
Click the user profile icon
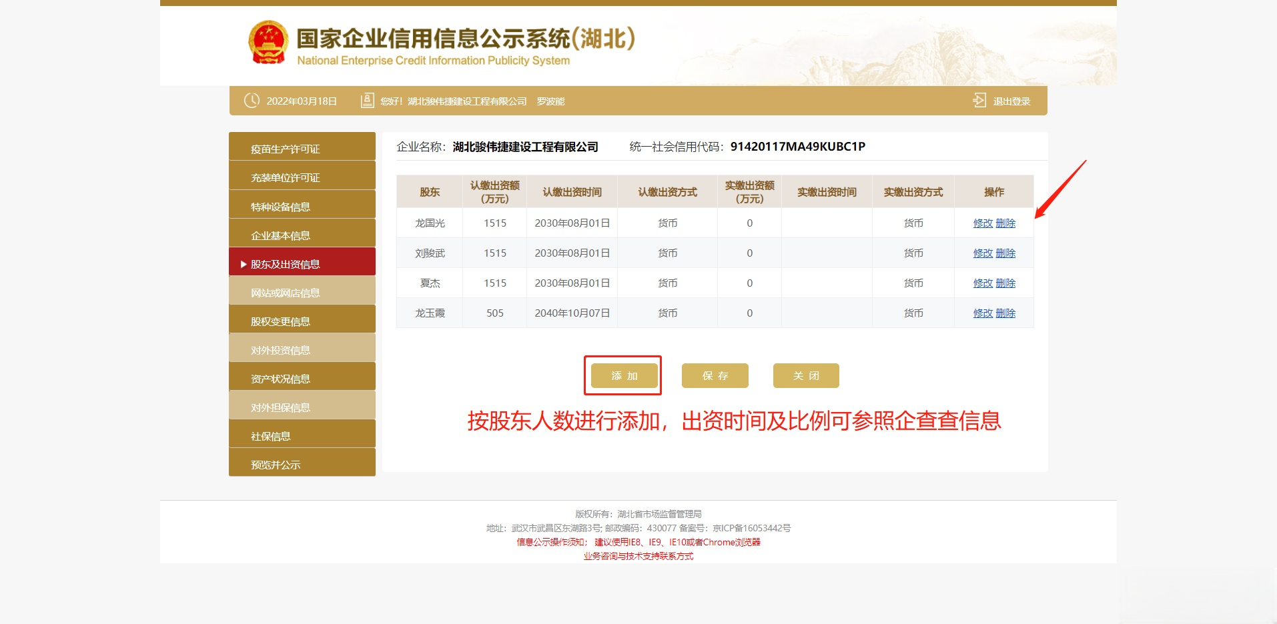(367, 101)
